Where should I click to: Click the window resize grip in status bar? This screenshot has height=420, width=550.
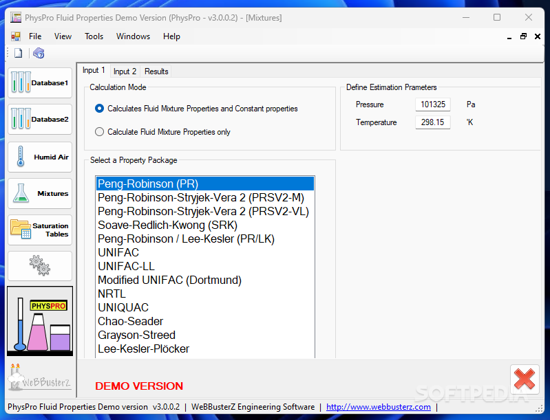click(x=539, y=408)
